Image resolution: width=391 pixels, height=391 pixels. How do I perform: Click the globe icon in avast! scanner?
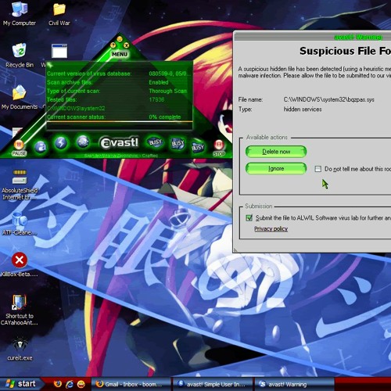pyautogui.click(x=83, y=142)
